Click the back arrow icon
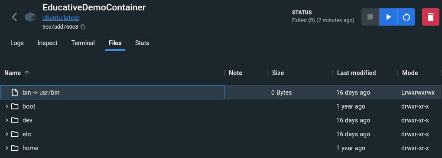The width and height of the screenshot is (442, 158). coord(14,17)
